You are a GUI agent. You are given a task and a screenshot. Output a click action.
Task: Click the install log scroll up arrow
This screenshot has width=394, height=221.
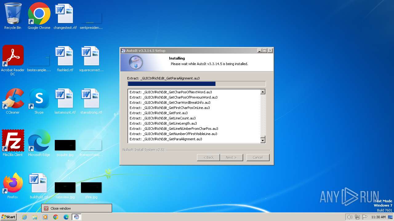point(263,92)
